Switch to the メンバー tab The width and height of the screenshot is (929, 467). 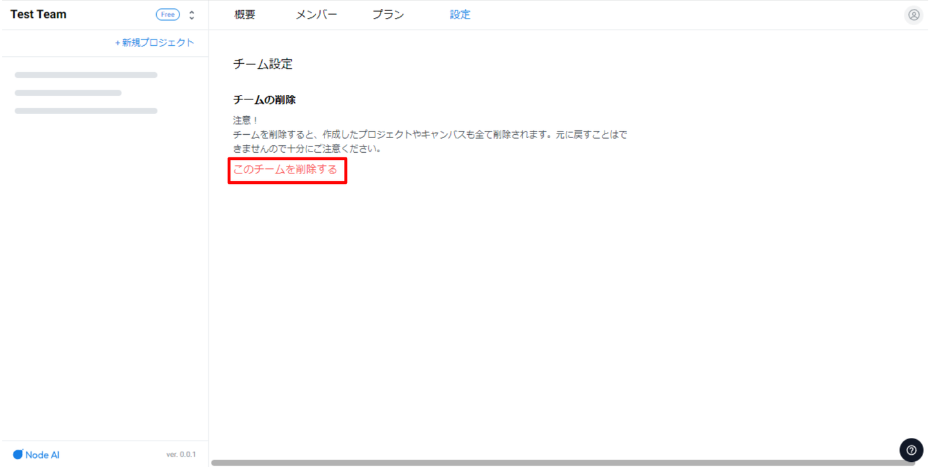(316, 15)
